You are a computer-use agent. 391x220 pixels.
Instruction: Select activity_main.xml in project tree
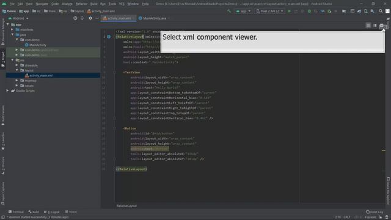point(38,75)
